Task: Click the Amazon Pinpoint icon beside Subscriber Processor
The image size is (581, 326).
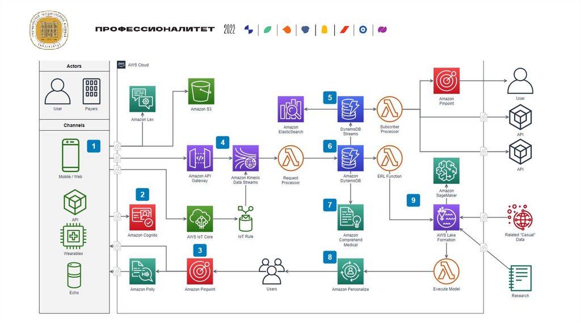Action: 447,81
